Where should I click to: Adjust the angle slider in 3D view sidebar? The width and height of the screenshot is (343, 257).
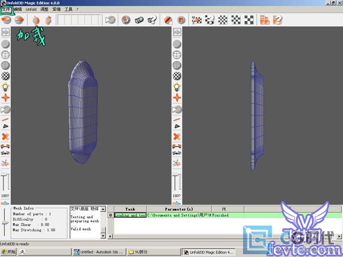click(x=5, y=182)
